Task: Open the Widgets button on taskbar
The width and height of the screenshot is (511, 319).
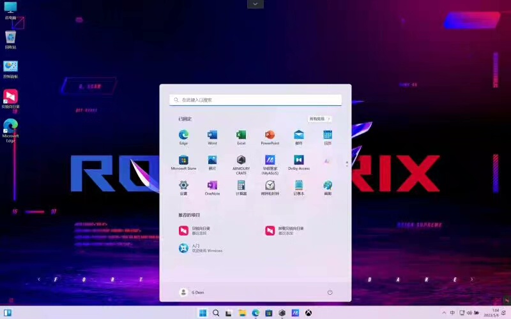Action: tap(8, 313)
